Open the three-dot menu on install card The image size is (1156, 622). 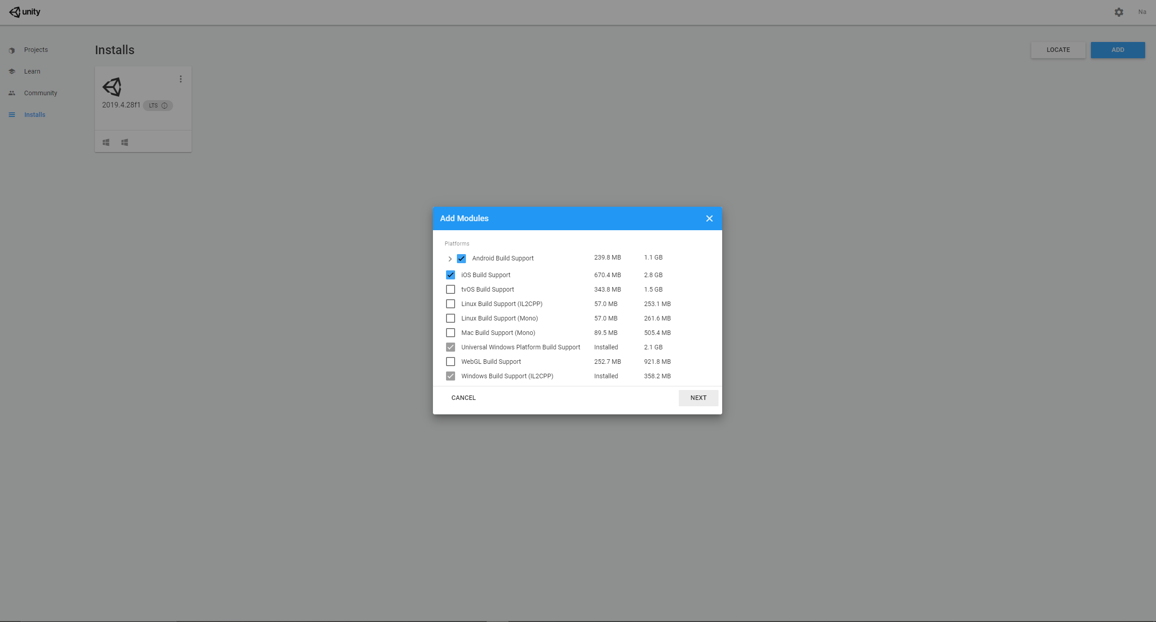[x=181, y=79]
